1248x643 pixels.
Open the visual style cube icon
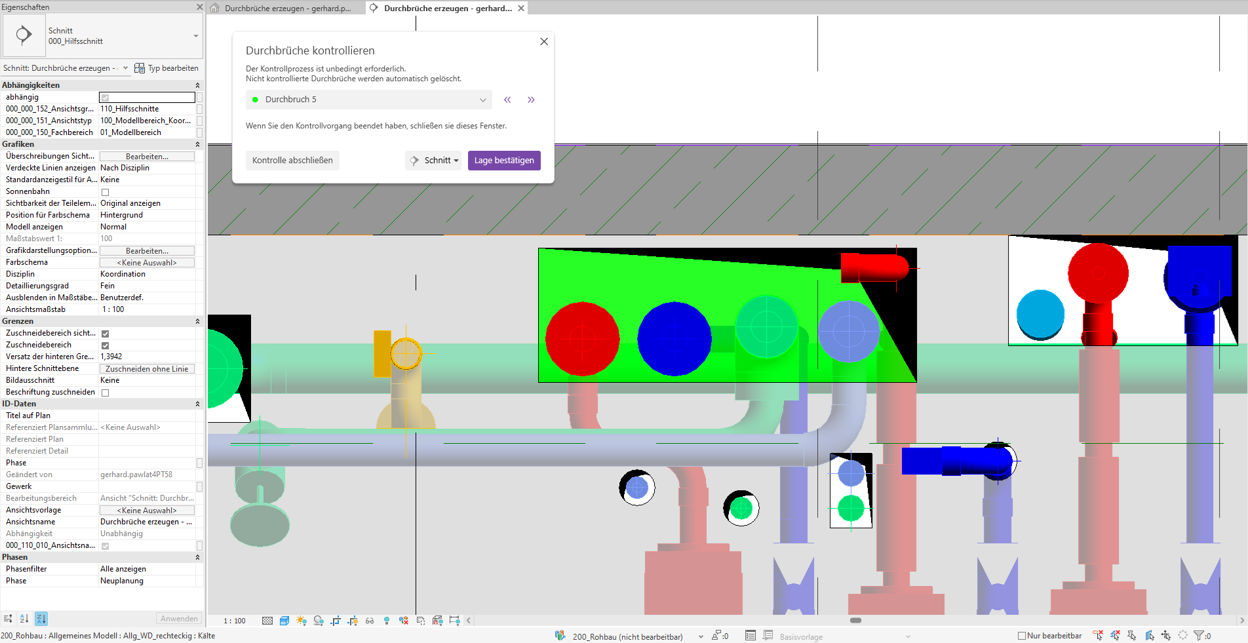pos(284,620)
